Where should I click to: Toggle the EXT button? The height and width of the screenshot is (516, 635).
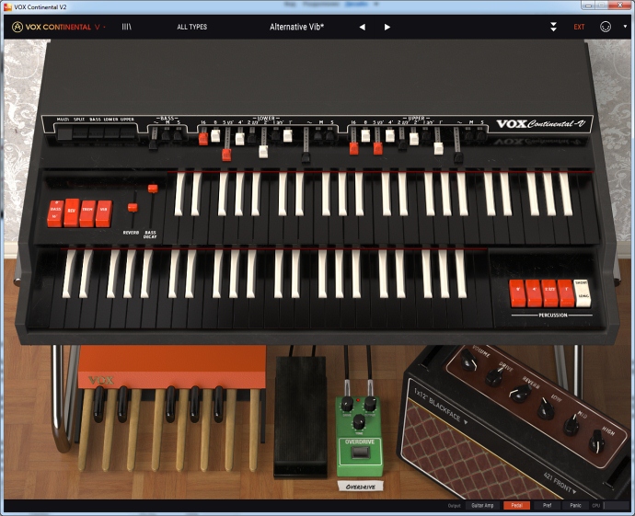point(579,27)
